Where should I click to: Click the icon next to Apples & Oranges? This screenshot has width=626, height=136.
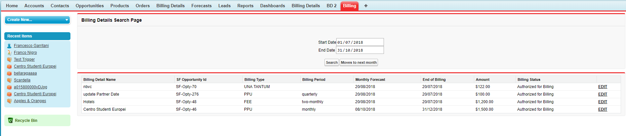point(9,101)
